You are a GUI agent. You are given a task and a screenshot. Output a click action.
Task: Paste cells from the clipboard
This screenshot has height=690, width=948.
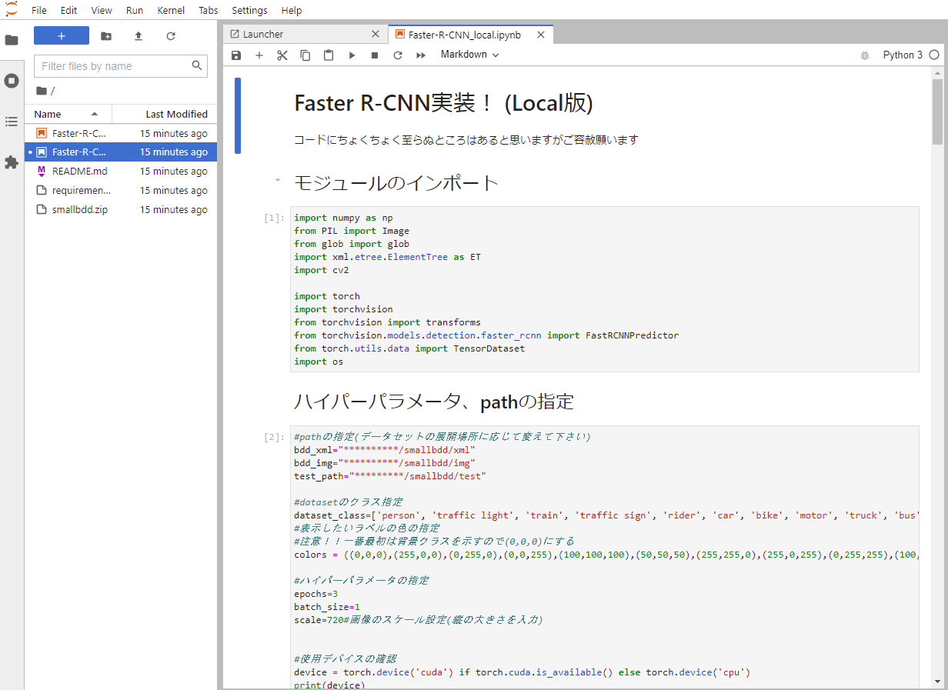[x=329, y=55]
